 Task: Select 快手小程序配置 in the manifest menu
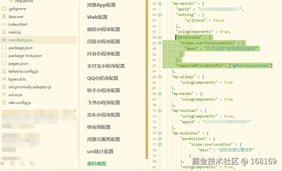(103, 90)
